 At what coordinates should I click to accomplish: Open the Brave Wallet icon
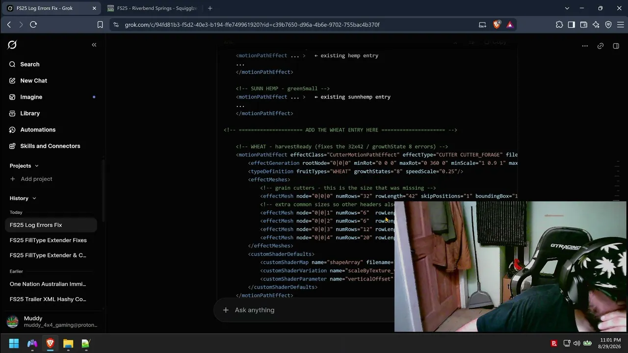pos(584,25)
